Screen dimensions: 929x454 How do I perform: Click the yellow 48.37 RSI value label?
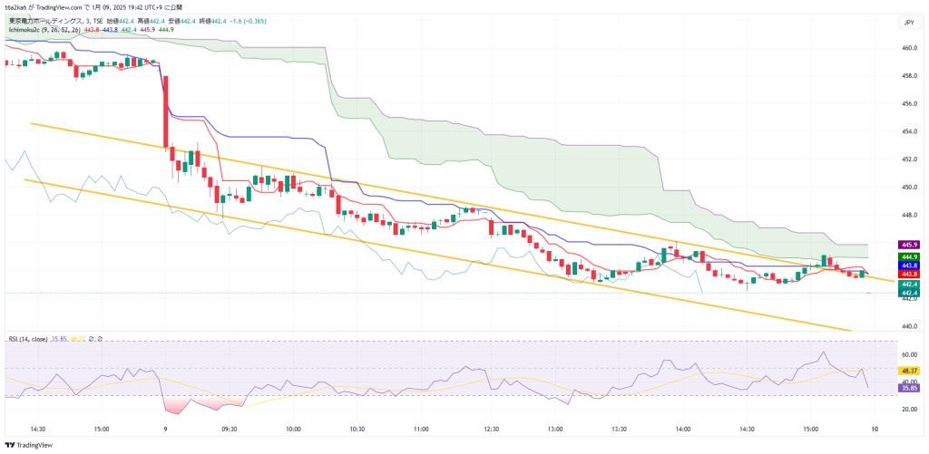[x=909, y=371]
